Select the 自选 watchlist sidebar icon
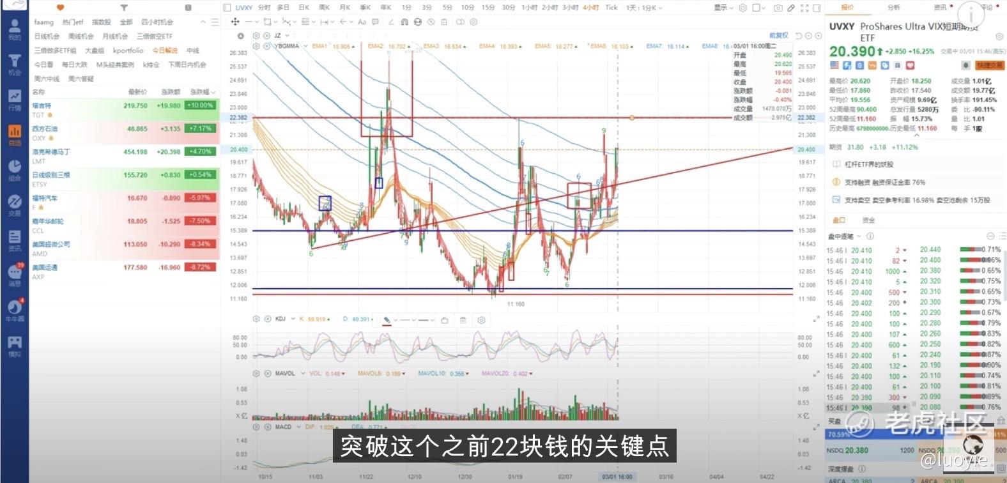The width and height of the screenshot is (1007, 483). pos(14,135)
